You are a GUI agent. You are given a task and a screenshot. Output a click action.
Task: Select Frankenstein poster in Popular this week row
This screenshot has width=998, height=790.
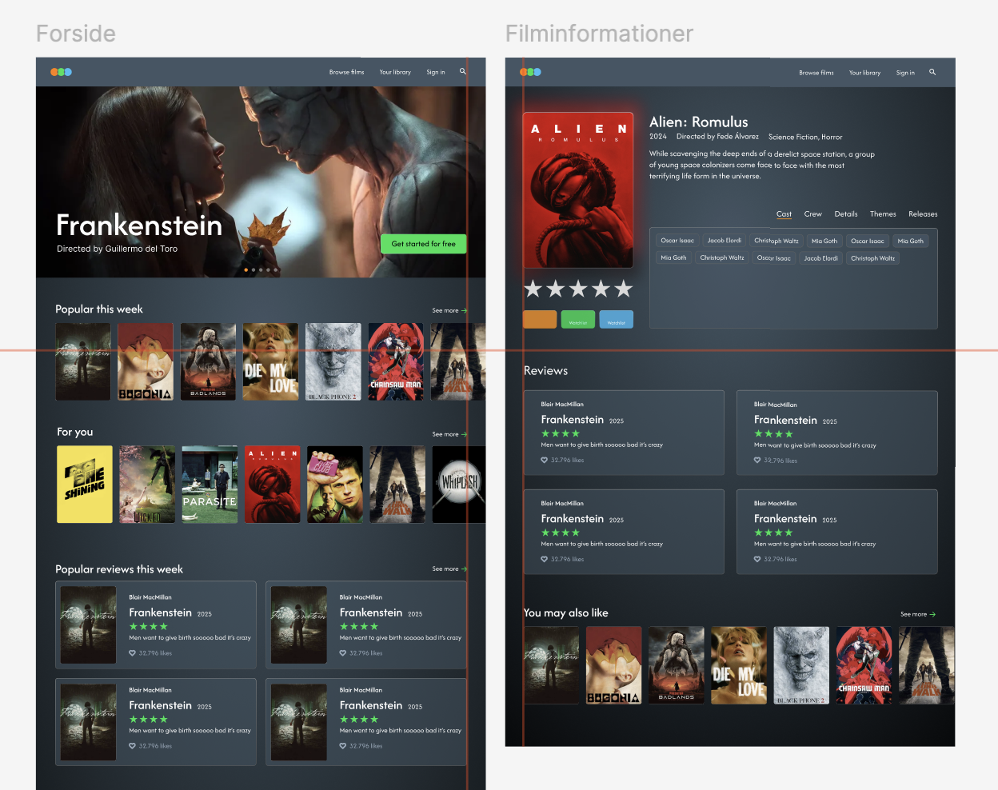click(83, 361)
